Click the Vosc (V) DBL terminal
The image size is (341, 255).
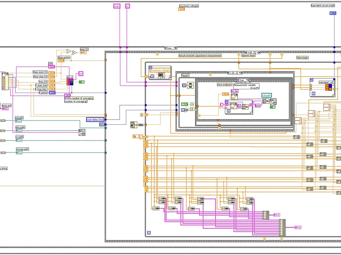[x=52, y=81]
